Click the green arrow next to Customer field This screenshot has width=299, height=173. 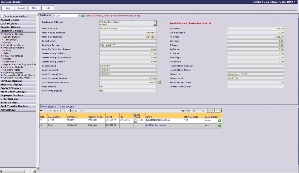(83, 16)
